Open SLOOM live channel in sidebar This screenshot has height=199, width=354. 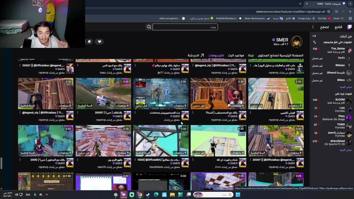coord(332,101)
